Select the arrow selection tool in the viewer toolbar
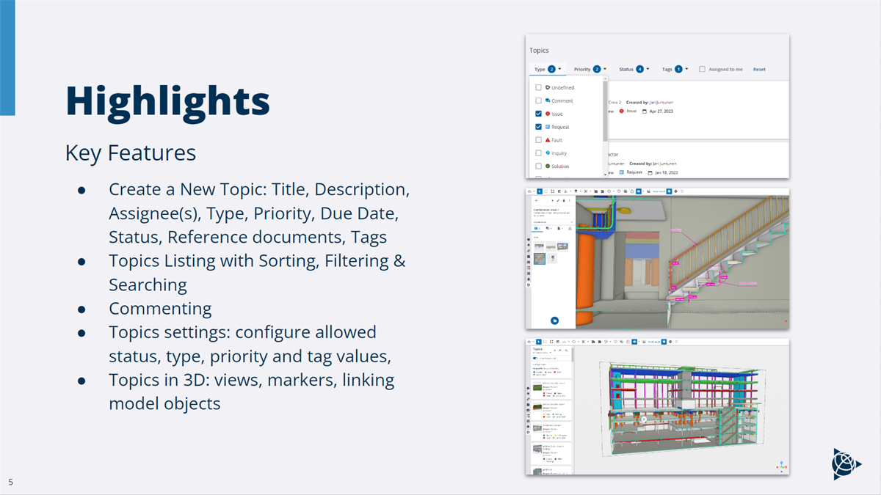This screenshot has width=881, height=495. [x=540, y=193]
